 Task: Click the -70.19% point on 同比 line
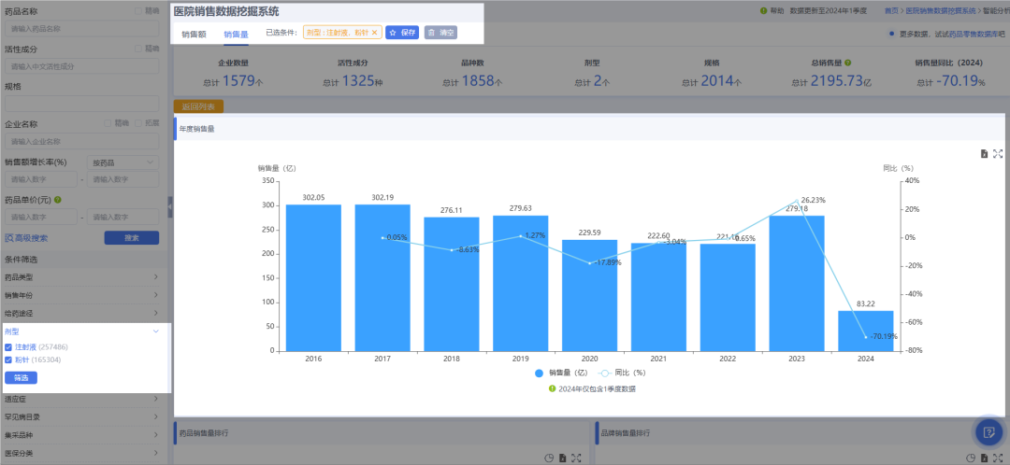click(x=866, y=336)
